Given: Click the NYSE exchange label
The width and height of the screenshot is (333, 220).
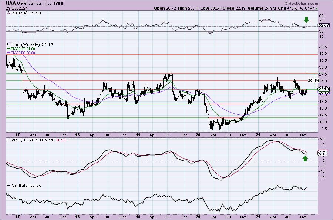Looking at the screenshot, I should coord(58,4).
